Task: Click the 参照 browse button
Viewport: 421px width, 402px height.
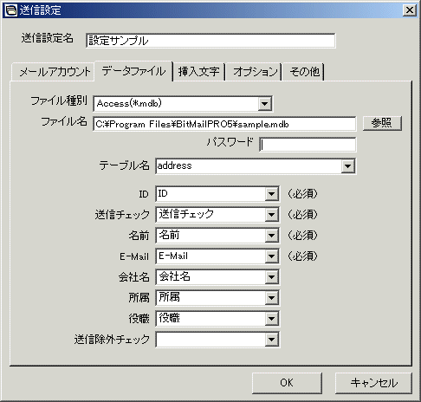Action: pyautogui.click(x=382, y=123)
